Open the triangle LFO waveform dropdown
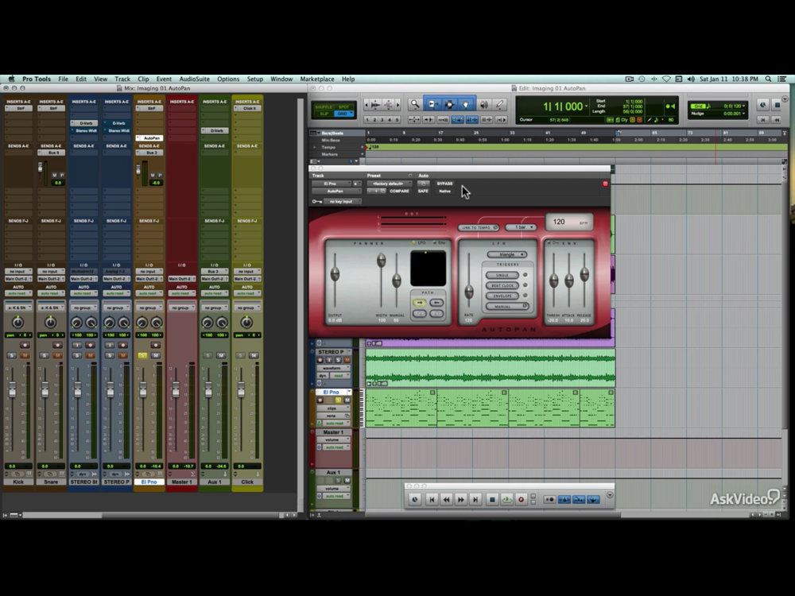The height and width of the screenshot is (596, 795). coord(506,254)
